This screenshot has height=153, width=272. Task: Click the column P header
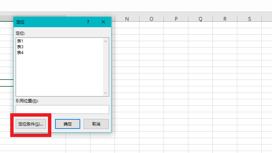point(176,19)
